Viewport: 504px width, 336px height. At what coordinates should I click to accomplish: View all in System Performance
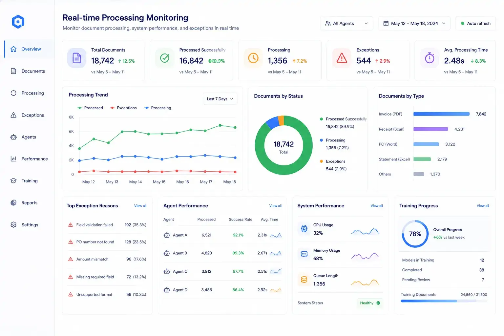[377, 206]
